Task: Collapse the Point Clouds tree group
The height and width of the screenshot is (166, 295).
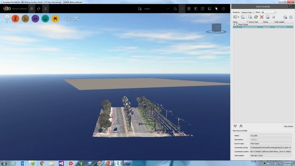Action: [x=235, y=24]
